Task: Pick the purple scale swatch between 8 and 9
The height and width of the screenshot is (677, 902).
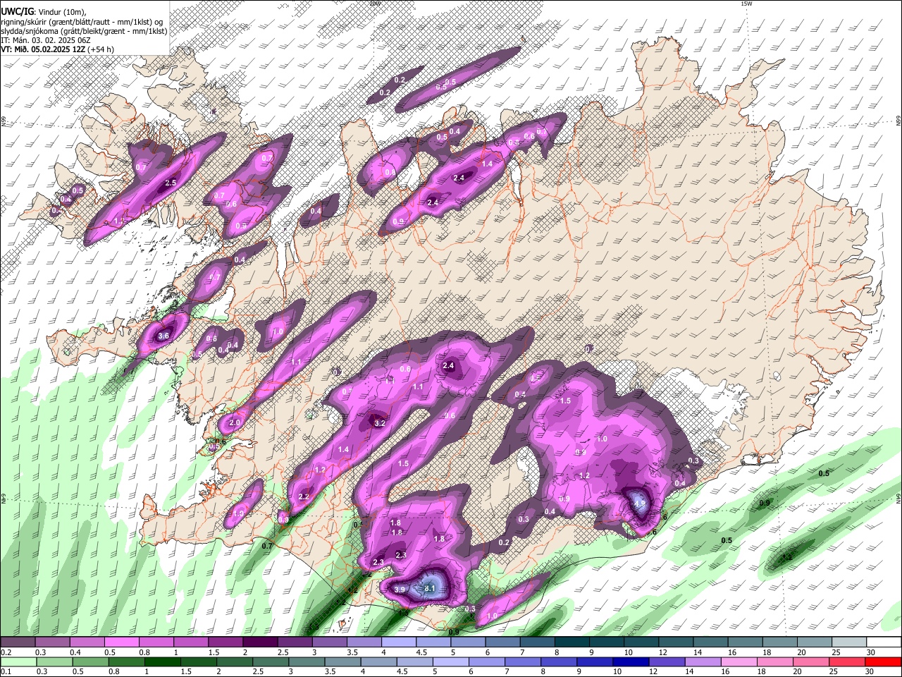Action: click(571, 642)
